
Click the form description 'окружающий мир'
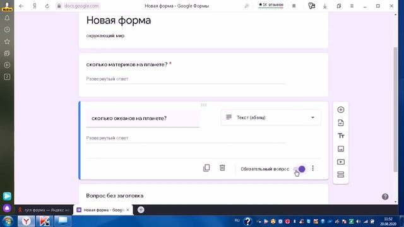105,36
